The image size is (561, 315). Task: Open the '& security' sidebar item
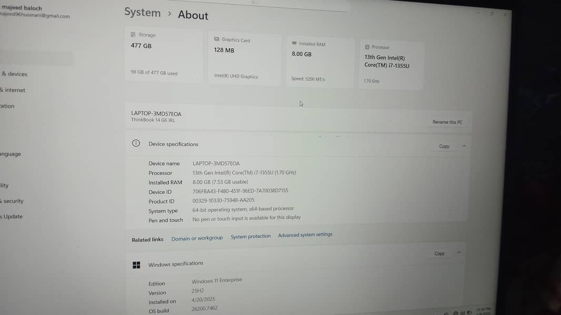click(12, 201)
